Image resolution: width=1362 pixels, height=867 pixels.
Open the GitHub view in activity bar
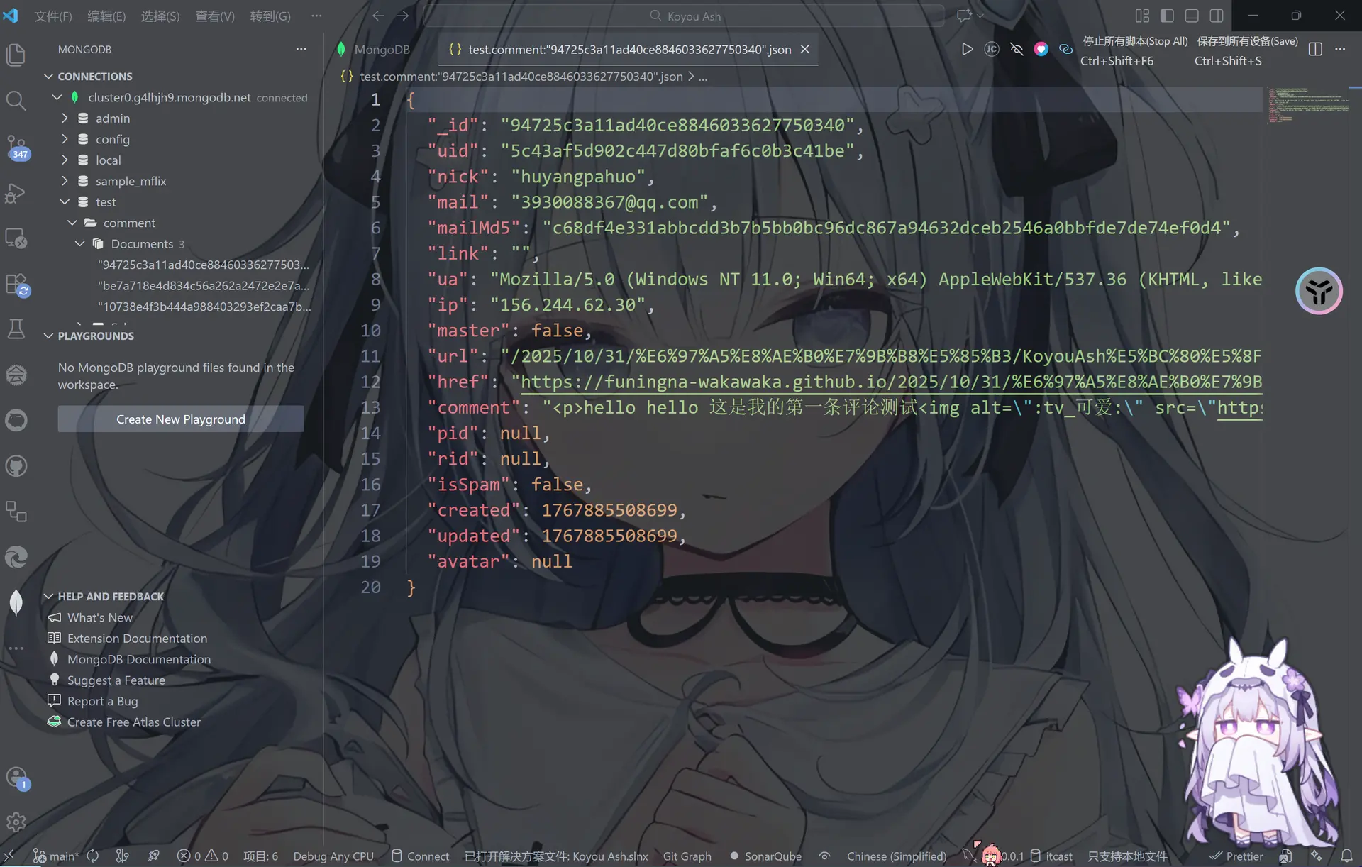pyautogui.click(x=16, y=466)
